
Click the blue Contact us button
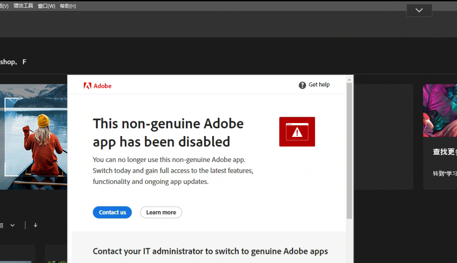click(x=112, y=212)
